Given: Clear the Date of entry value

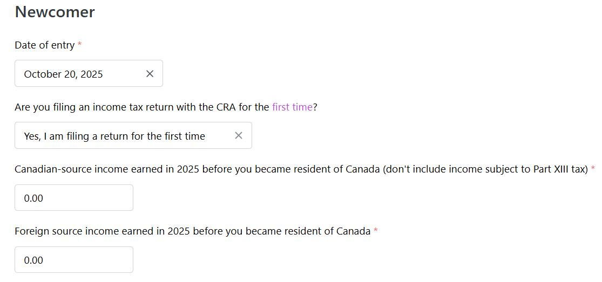Looking at the screenshot, I should pos(150,74).
